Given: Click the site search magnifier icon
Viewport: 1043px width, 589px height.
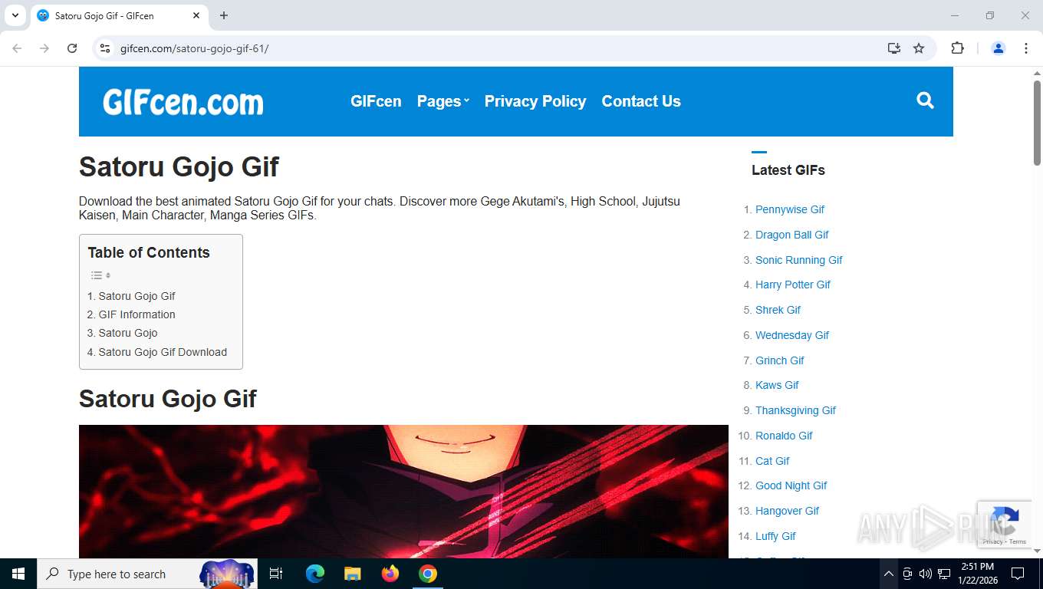Looking at the screenshot, I should (925, 100).
